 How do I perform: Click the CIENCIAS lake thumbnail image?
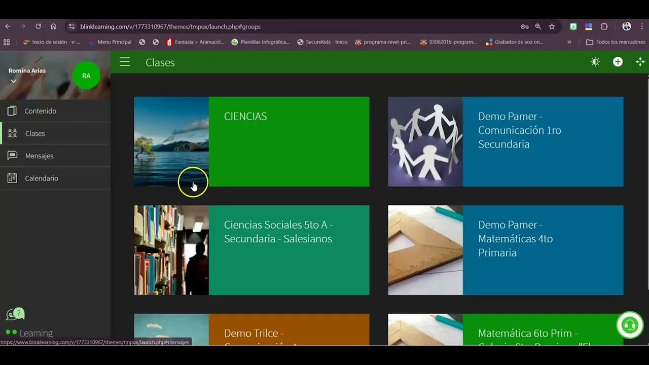171,141
